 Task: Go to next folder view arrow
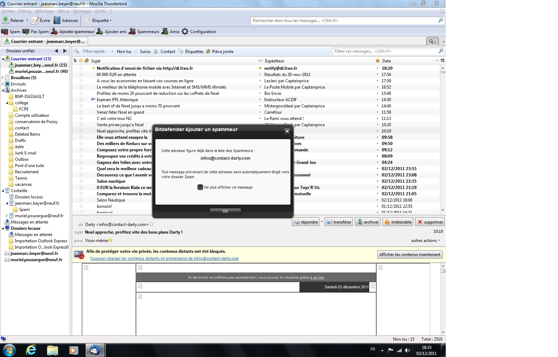(65, 51)
